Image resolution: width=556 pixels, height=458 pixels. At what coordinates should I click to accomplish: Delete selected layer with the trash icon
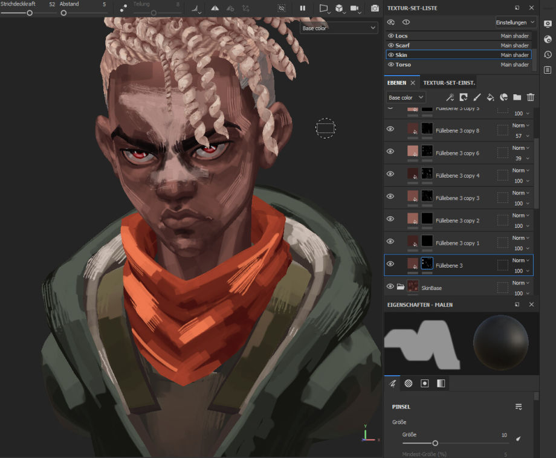point(530,97)
